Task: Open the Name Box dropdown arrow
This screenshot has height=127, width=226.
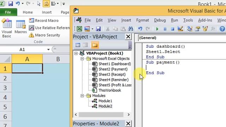Action: pos(48,49)
